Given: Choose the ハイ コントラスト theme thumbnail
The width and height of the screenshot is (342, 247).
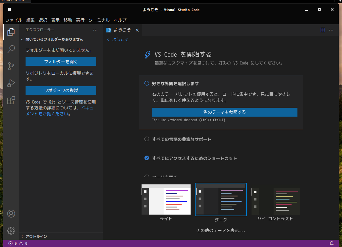Looking at the screenshot, I should 275,201.
